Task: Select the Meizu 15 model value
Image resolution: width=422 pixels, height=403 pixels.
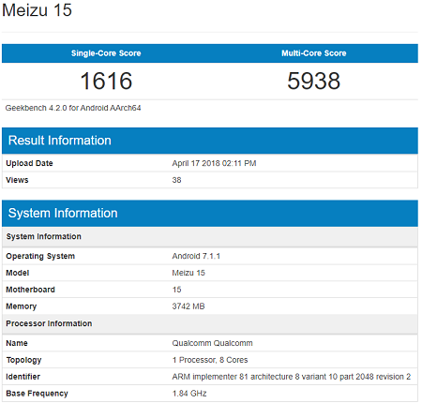Action: [x=188, y=273]
